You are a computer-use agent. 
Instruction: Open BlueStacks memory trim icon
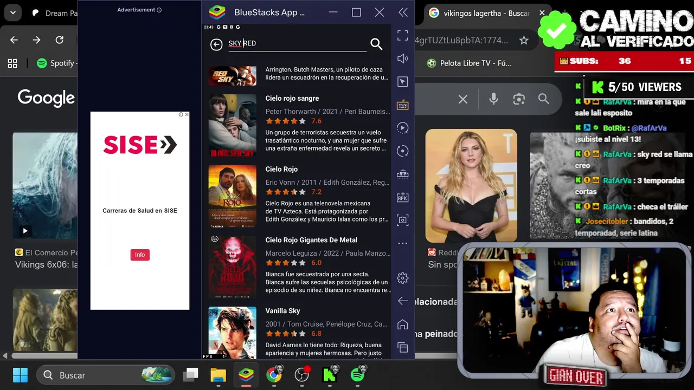tap(402, 174)
